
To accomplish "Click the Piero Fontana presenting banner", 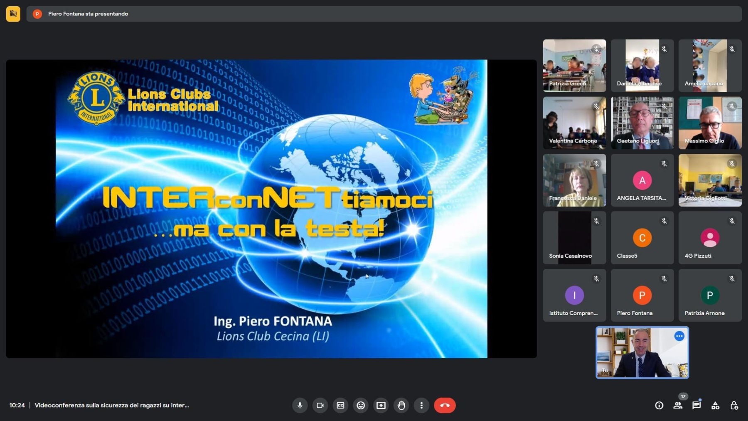I will tap(384, 14).
